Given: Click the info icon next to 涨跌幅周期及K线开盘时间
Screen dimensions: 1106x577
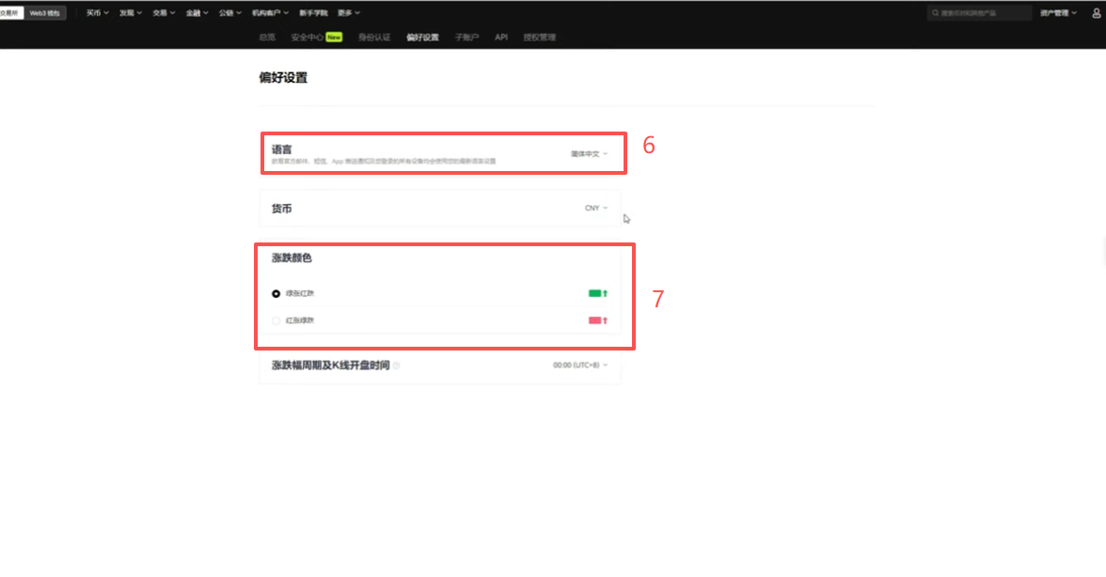Looking at the screenshot, I should click(397, 366).
